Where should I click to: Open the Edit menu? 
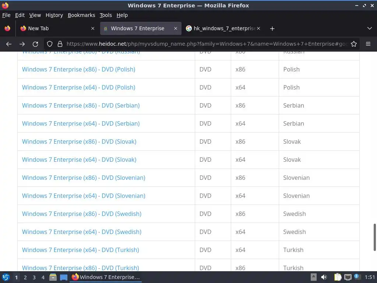pos(20,15)
